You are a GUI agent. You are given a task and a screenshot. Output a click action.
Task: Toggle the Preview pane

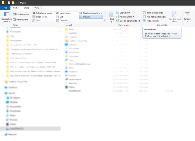(x=21, y=14)
